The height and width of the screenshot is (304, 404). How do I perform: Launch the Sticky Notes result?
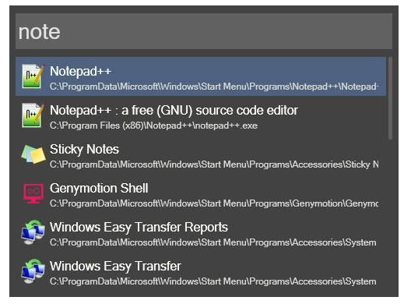[84, 150]
